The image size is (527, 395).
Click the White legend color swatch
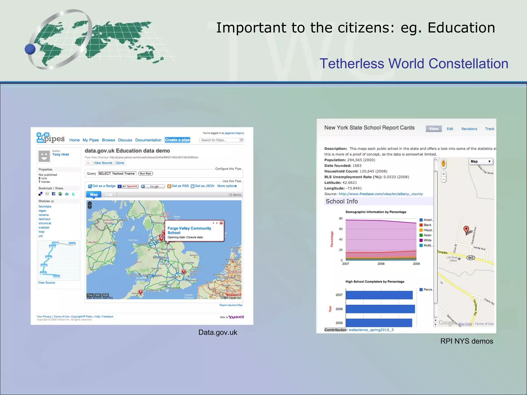click(x=421, y=240)
